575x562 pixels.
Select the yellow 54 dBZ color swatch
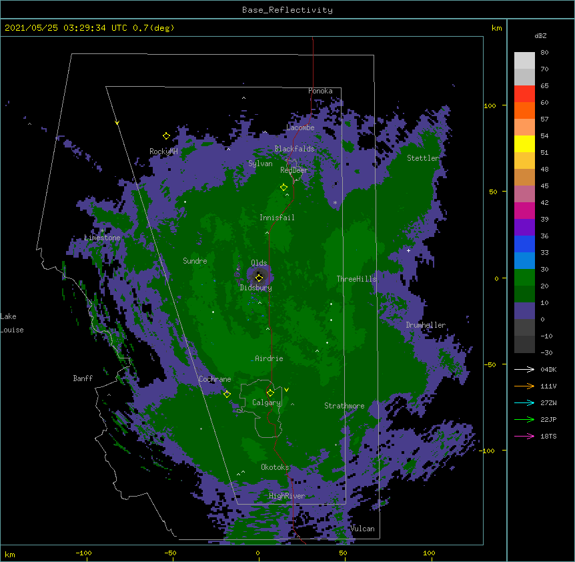pyautogui.click(x=524, y=144)
